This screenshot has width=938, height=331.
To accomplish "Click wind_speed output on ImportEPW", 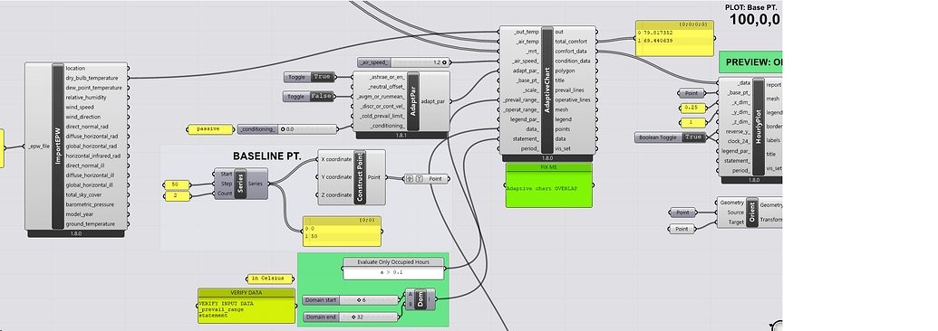I will pos(80,107).
